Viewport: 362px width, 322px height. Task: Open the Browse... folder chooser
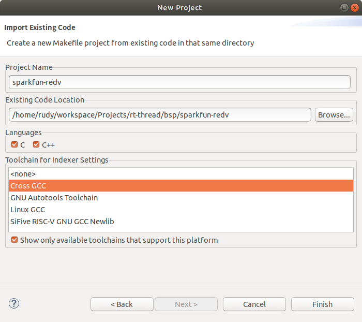[334, 115]
